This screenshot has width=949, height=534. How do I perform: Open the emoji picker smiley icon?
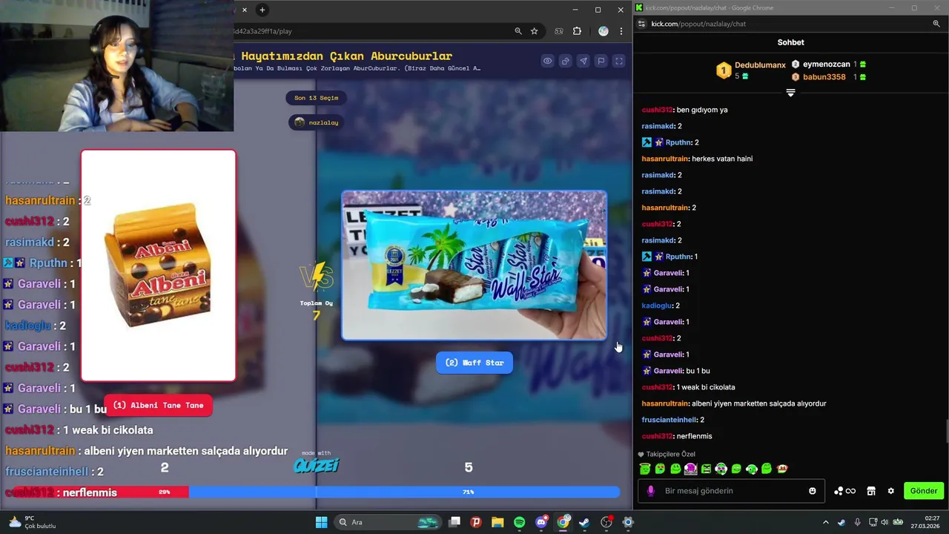[x=813, y=491]
